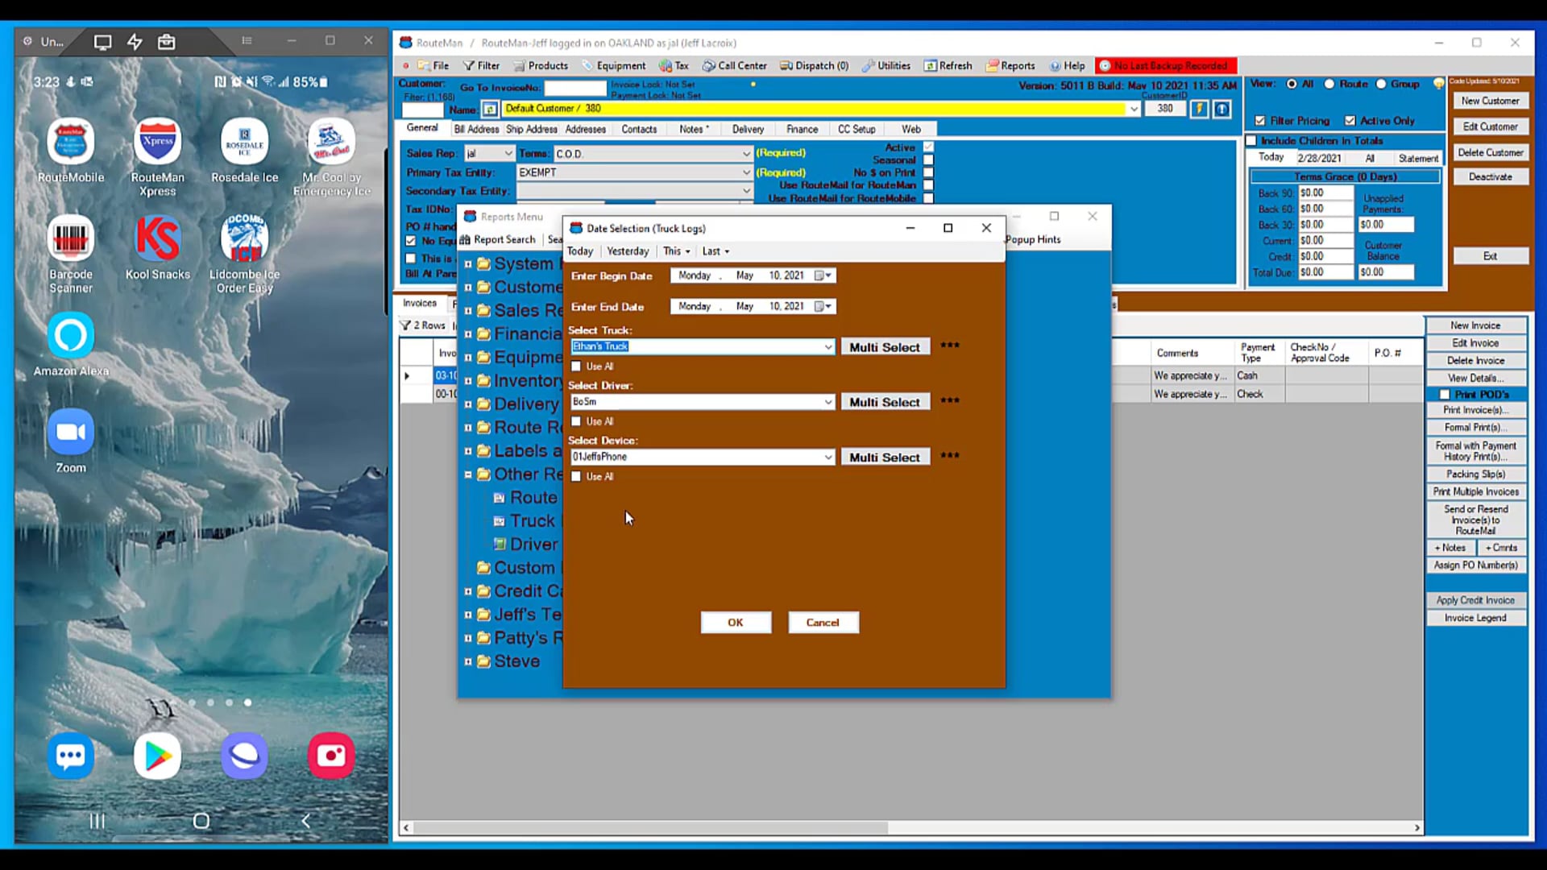Viewport: 1547px width, 870px height.
Task: Open the Dispatch menu in RouteMan
Action: coord(815,66)
